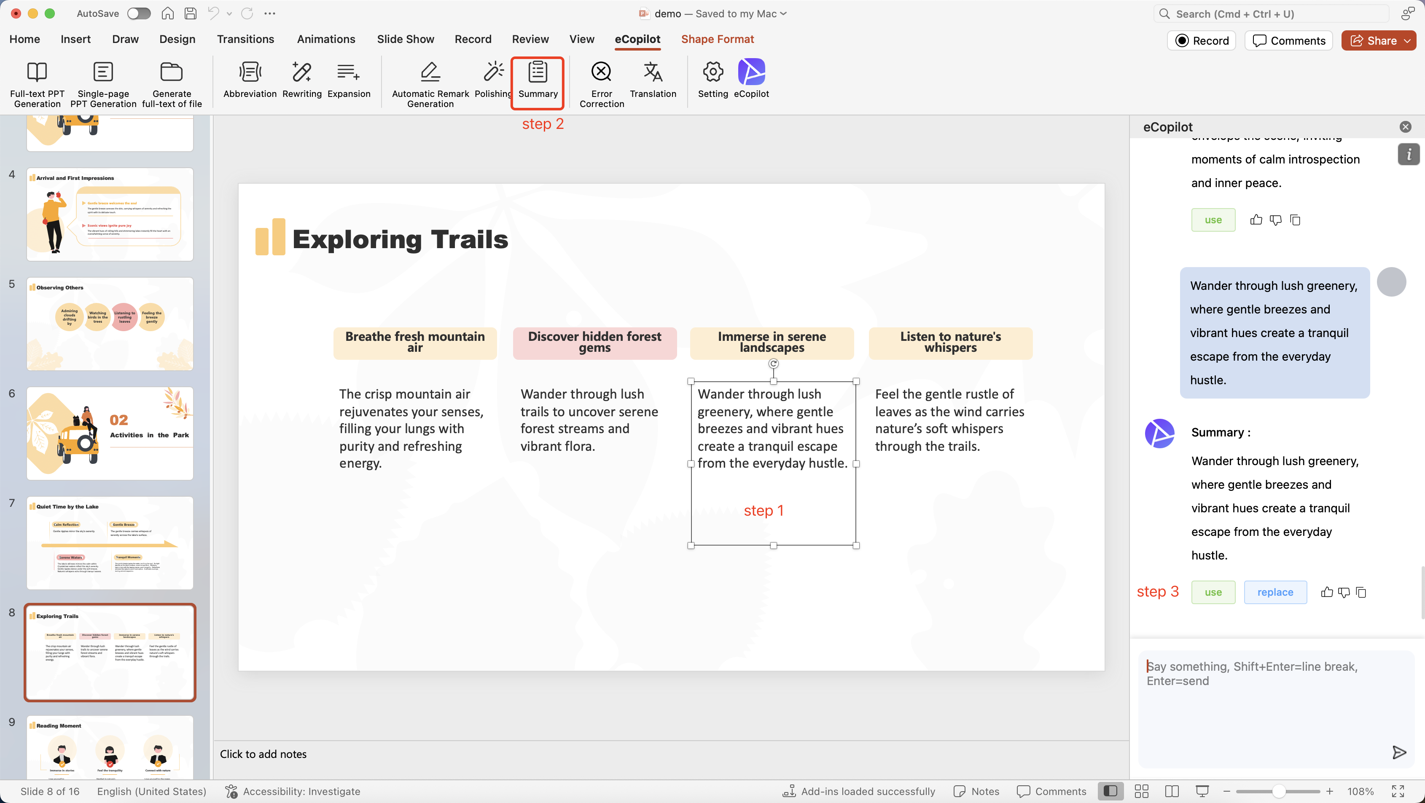Open Automatic Remark Generation
Image resolution: width=1425 pixels, height=803 pixels.
(430, 82)
